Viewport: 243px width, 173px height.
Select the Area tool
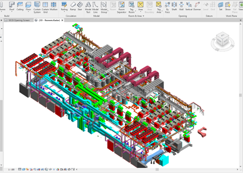click(141, 6)
